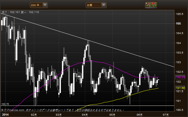Click the 103 price axis label

click(178, 62)
